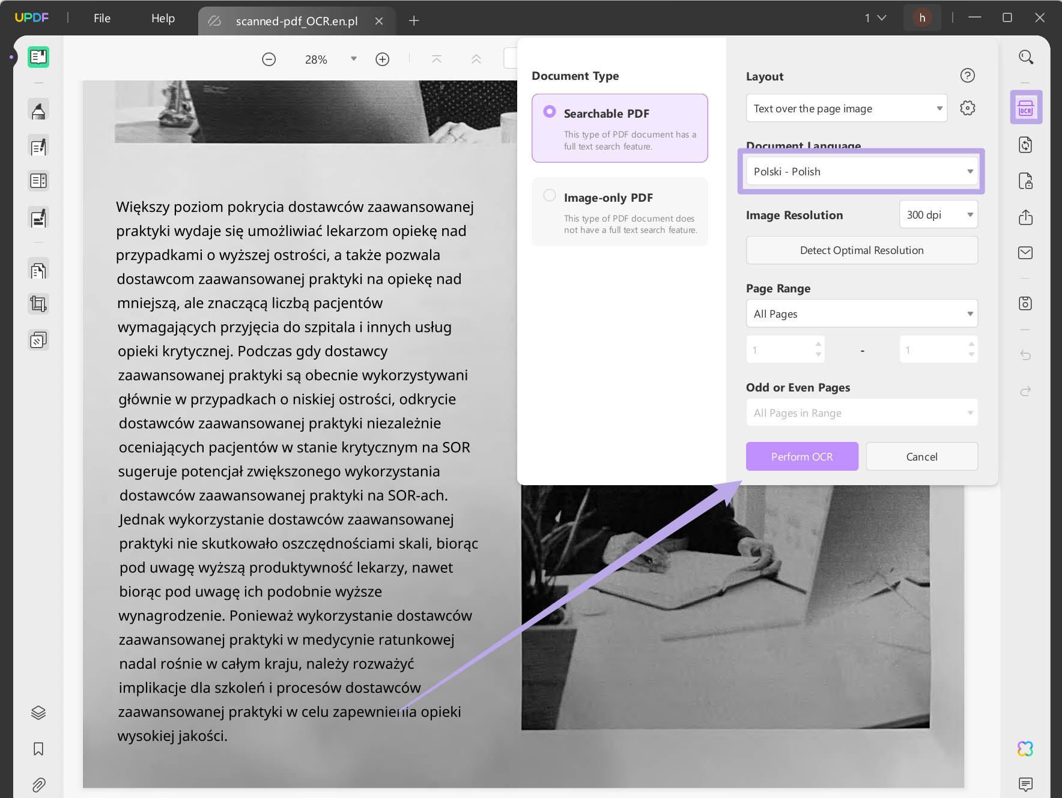The width and height of the screenshot is (1062, 798).
Task: Click the Perform OCR button
Action: point(802,456)
